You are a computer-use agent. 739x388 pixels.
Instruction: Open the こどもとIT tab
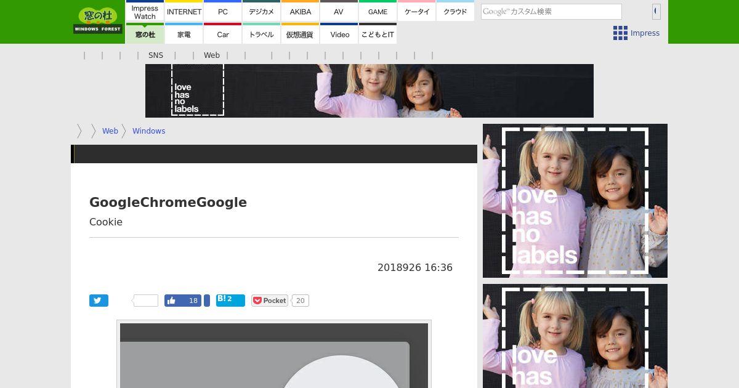click(378, 34)
